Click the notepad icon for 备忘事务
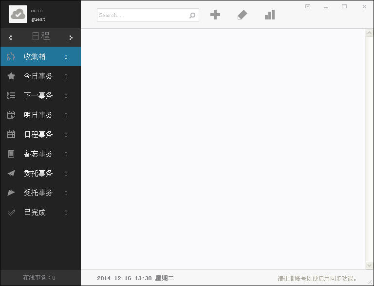Viewport: 374px width, 286px height. pos(11,154)
